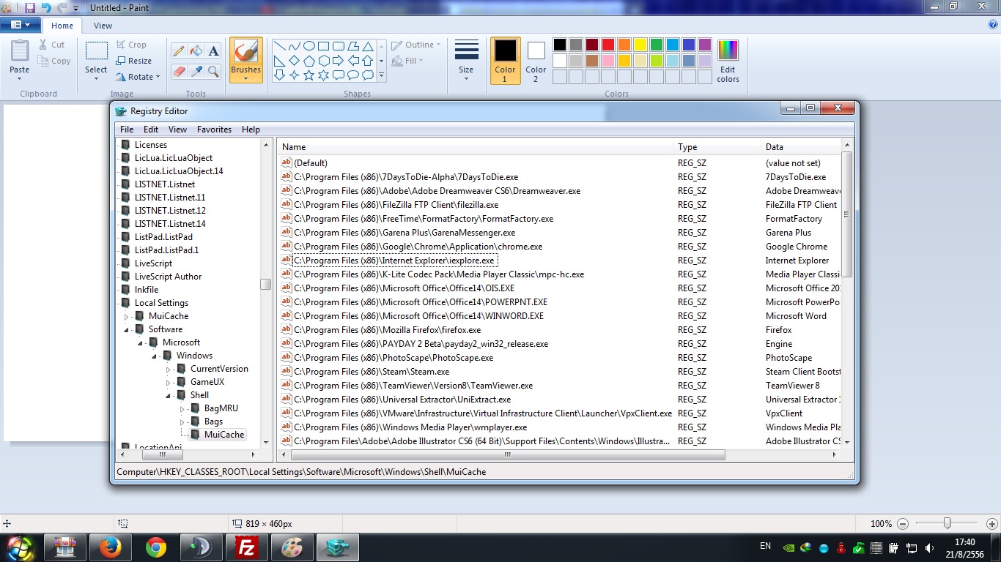Screen dimensions: 1001x562
Task: Open FileZilla from the taskbar
Action: (x=246, y=547)
